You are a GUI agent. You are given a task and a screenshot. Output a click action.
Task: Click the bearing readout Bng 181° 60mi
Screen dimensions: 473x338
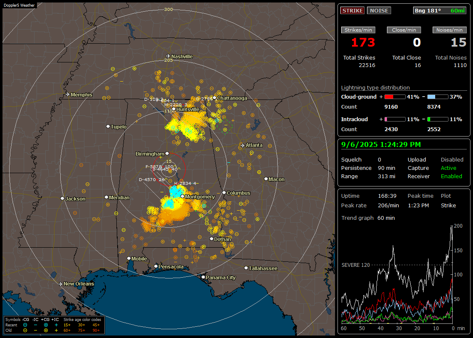pos(440,10)
